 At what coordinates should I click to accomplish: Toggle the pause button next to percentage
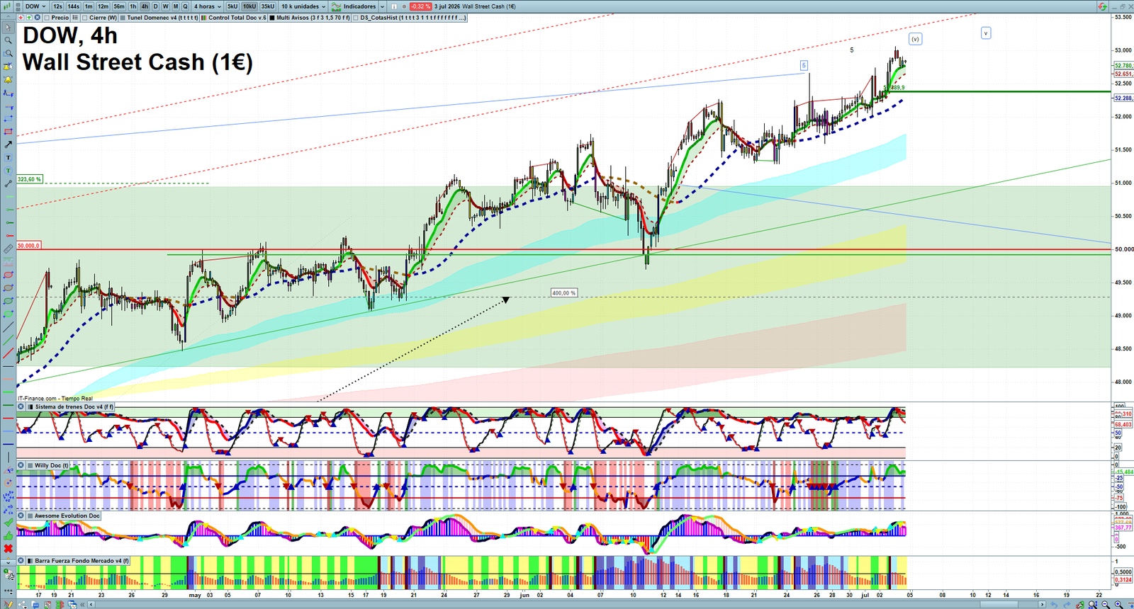coord(394,6)
